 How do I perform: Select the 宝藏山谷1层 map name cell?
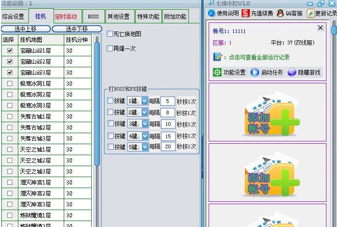[x=41, y=51]
